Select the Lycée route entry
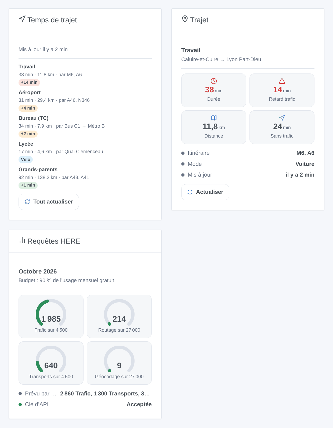333x428 pixels. pos(85,152)
